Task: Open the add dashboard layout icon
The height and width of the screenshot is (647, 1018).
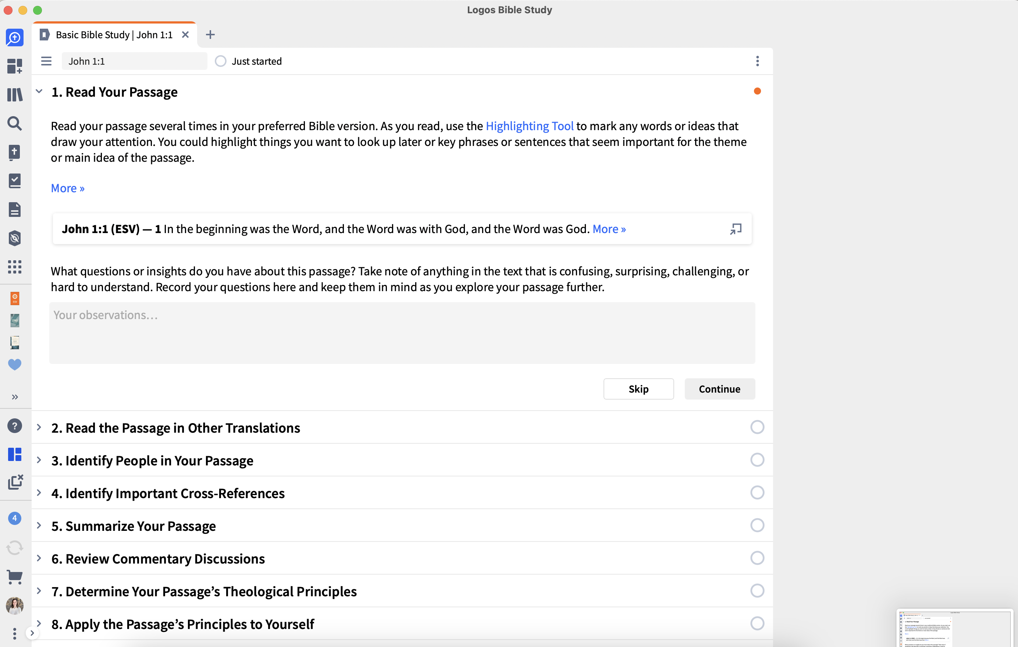Action: (15, 66)
